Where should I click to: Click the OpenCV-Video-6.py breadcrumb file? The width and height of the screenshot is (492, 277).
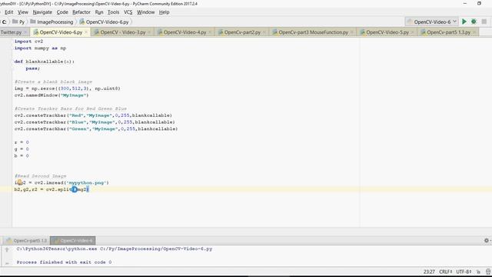(105, 22)
